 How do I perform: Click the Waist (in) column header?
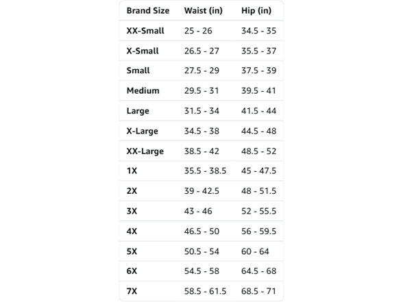click(x=203, y=10)
